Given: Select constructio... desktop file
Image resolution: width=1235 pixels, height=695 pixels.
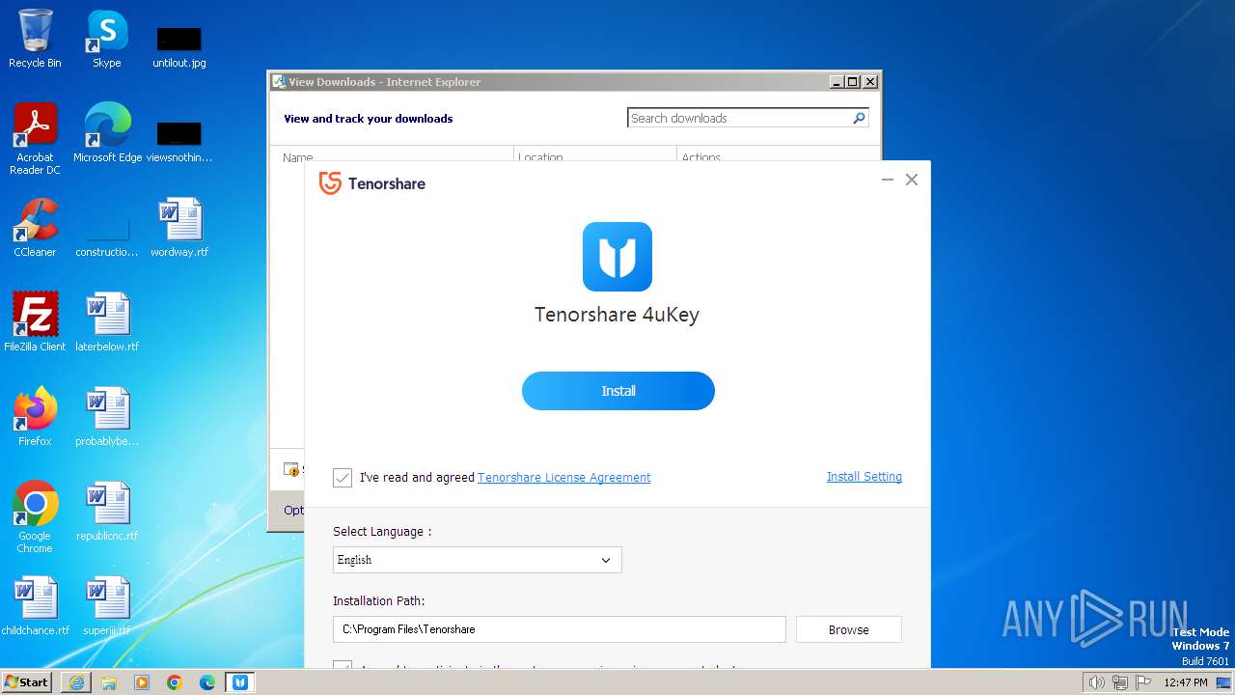Looking at the screenshot, I should [x=107, y=236].
